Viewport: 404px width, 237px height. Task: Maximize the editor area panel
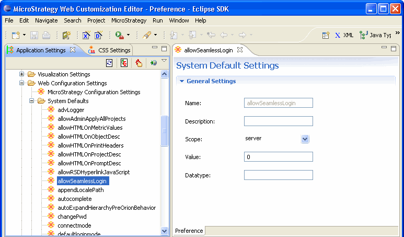394,49
